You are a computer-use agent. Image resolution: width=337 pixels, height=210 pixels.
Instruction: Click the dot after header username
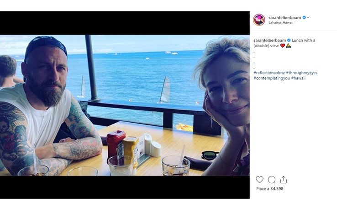point(308,18)
